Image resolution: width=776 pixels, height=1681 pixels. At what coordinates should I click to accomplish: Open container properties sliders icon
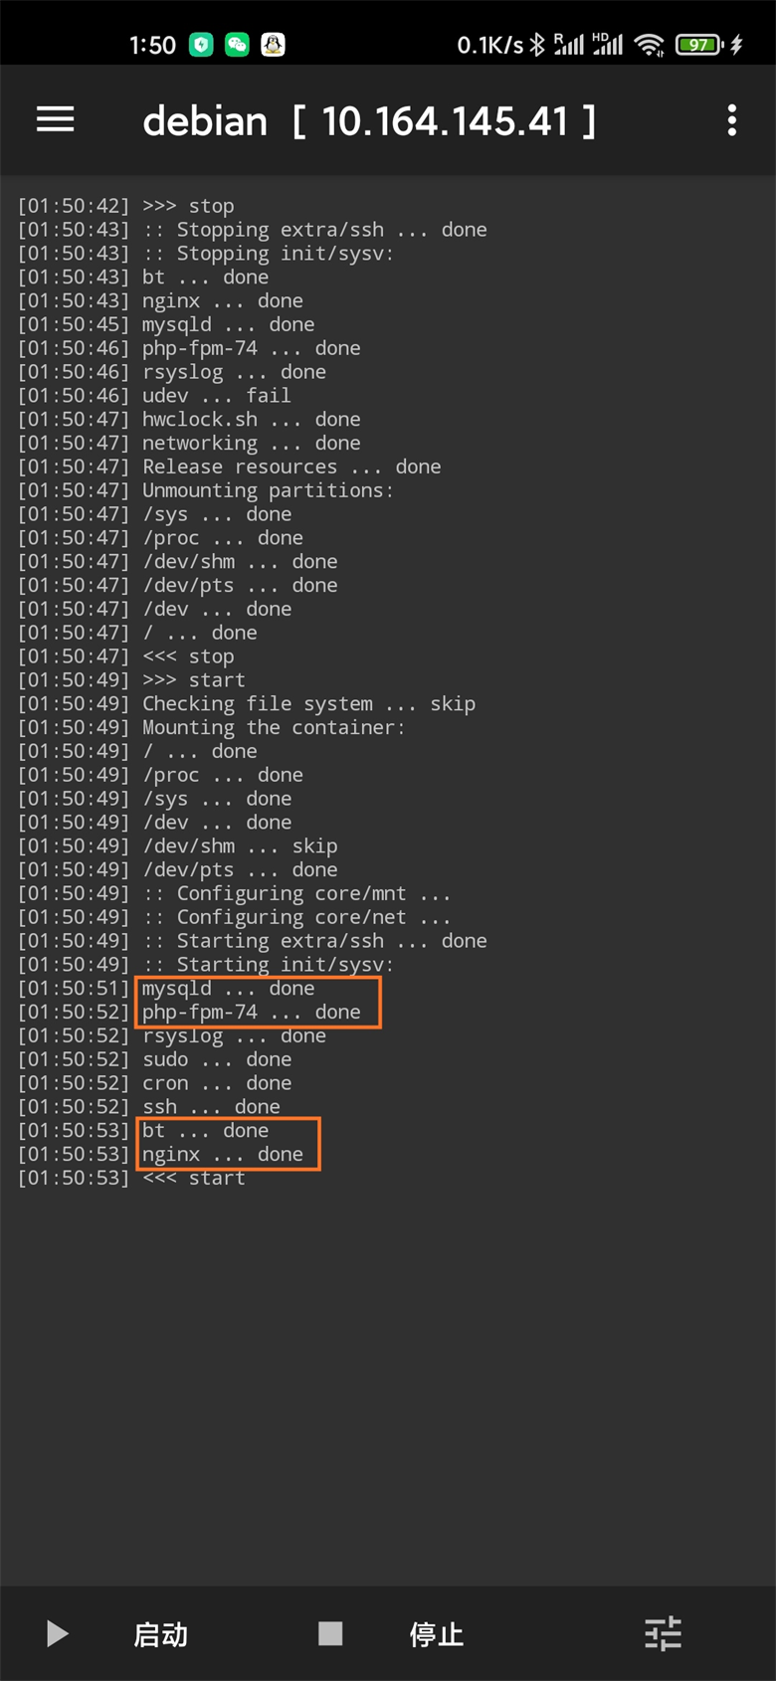point(663,1633)
